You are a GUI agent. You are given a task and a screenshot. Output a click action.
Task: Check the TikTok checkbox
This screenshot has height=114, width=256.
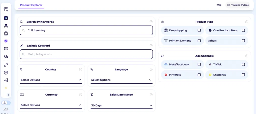click(x=243, y=64)
